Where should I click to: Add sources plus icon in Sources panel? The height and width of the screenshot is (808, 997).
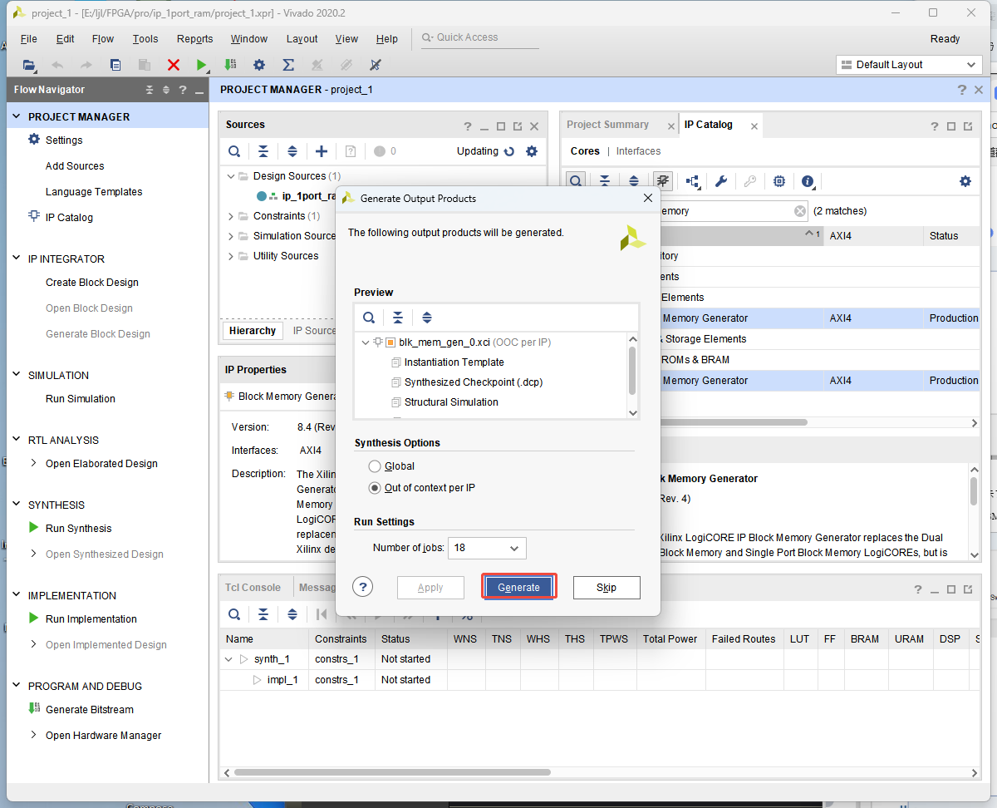point(322,151)
